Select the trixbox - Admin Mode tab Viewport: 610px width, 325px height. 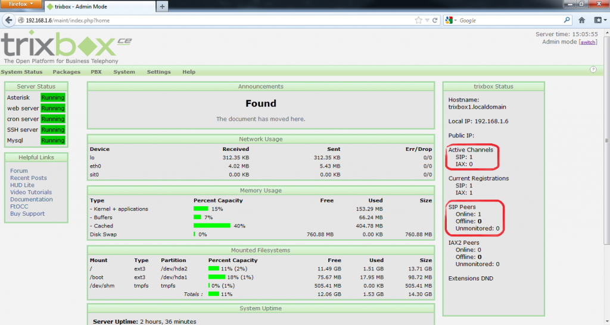point(99,7)
